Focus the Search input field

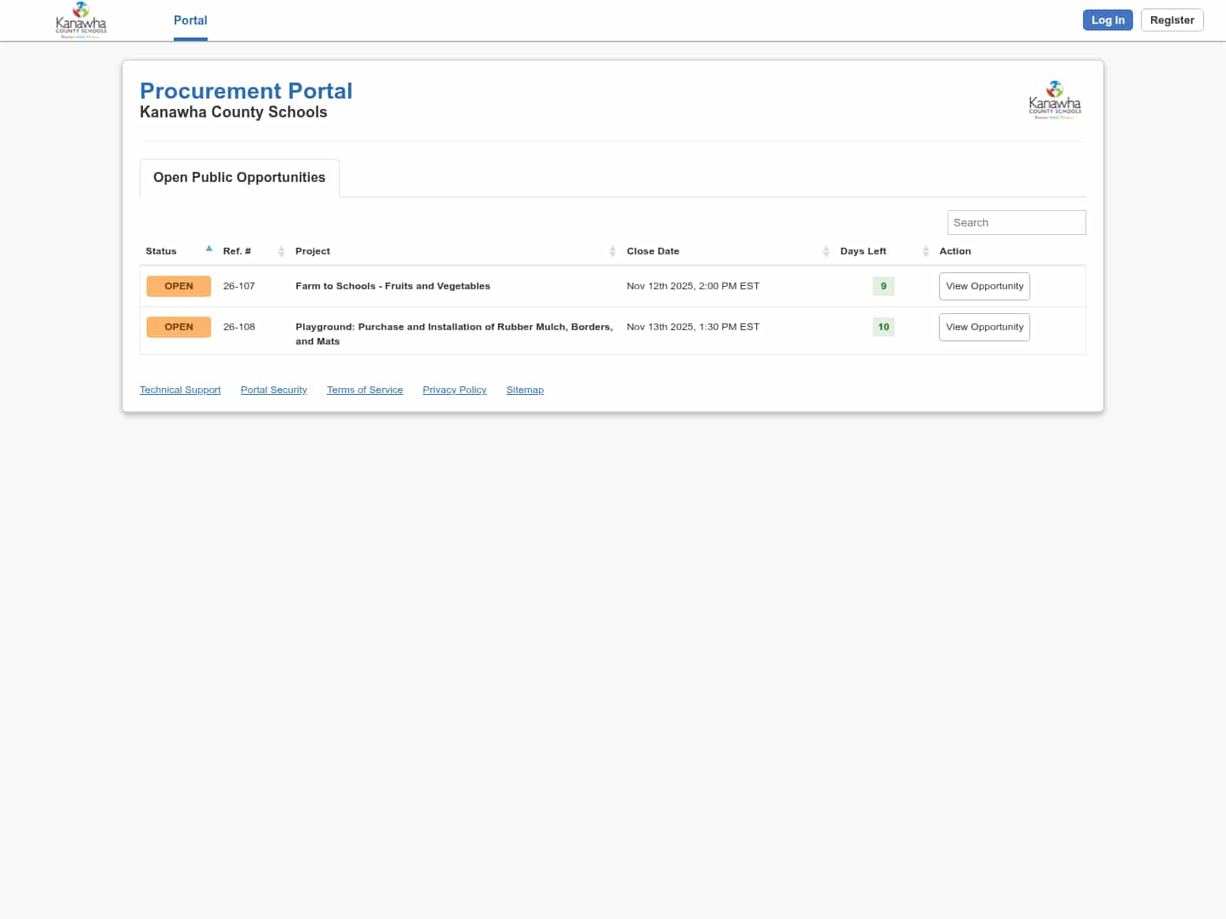tap(1016, 223)
